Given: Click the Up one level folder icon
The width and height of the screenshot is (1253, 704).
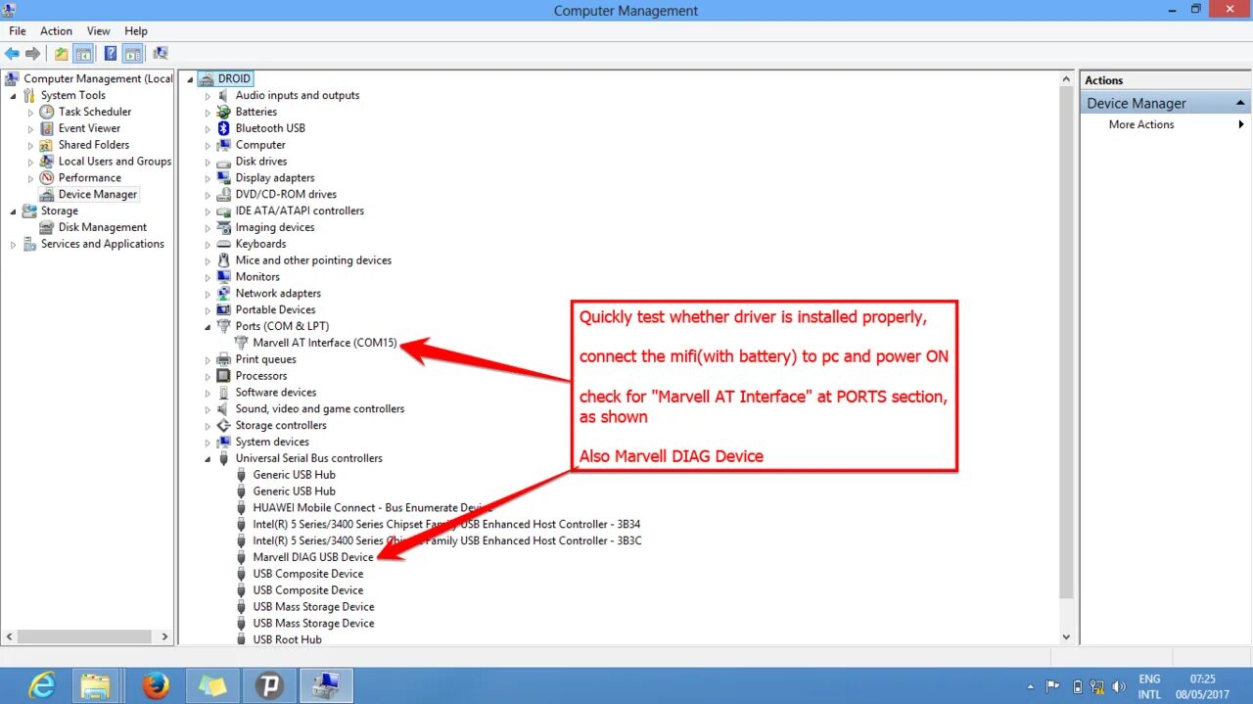Looking at the screenshot, I should click(62, 54).
